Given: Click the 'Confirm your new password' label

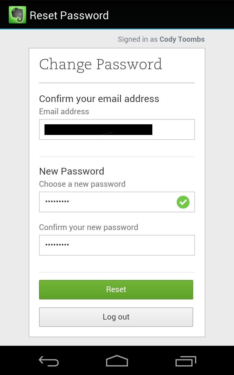Looking at the screenshot, I should pyautogui.click(x=89, y=227).
